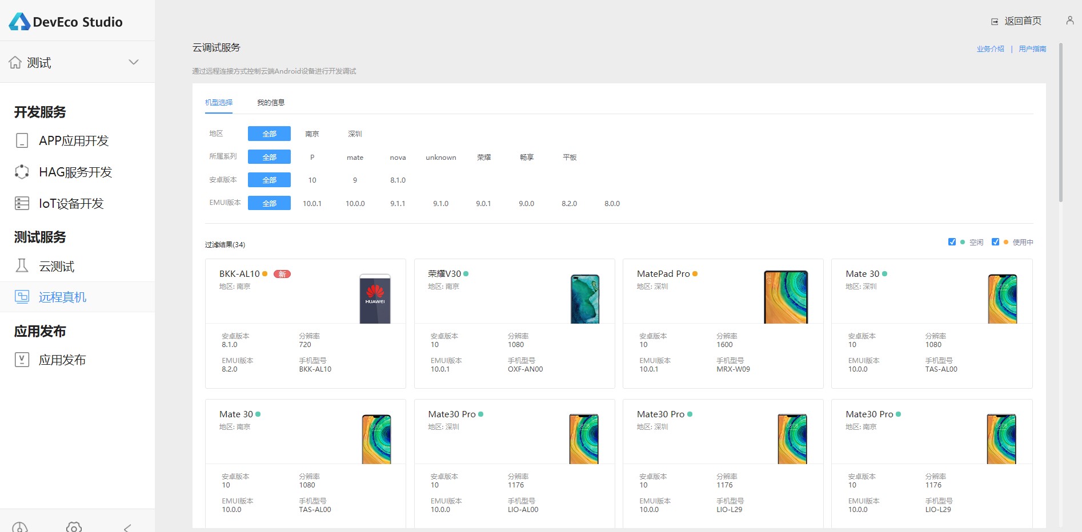Go to 返回首页 link
1082x532 pixels.
point(1023,21)
